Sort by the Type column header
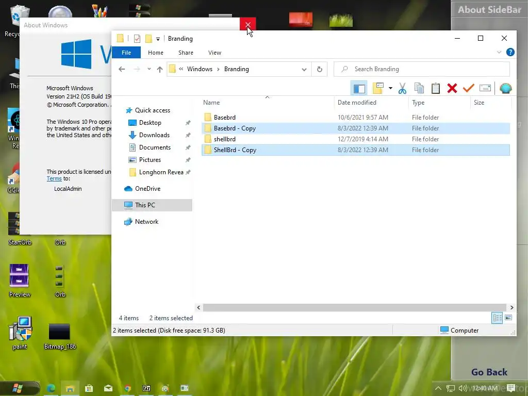This screenshot has height=396, width=528. 418,103
